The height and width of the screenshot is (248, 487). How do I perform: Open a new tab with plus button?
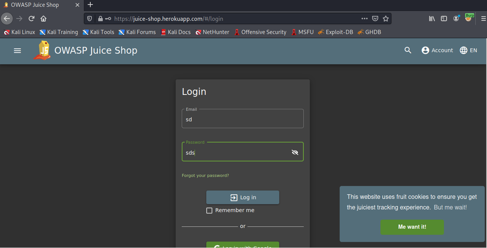[x=90, y=5]
